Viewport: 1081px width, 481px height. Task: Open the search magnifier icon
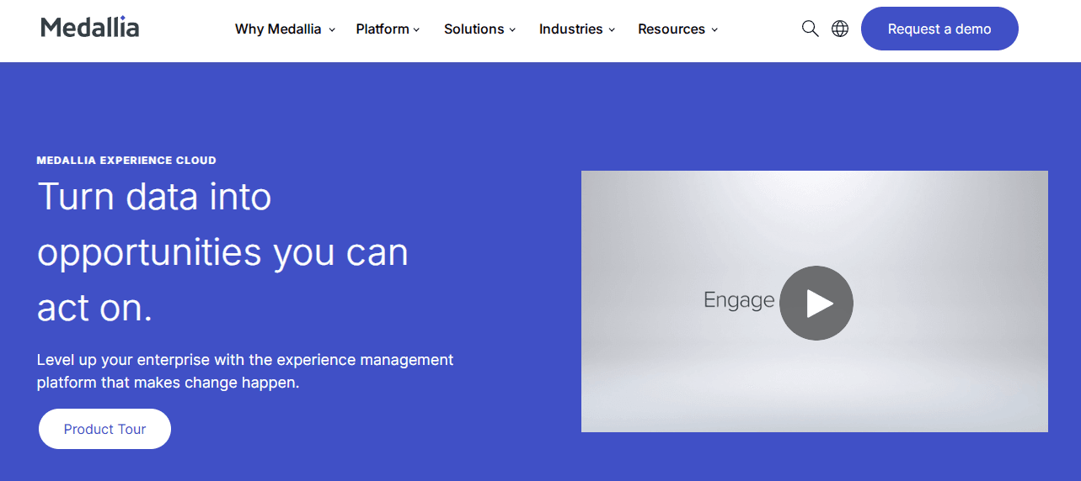point(810,29)
